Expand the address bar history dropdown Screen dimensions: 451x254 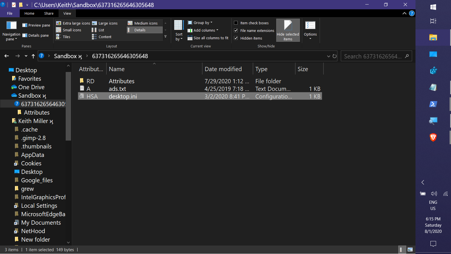328,56
